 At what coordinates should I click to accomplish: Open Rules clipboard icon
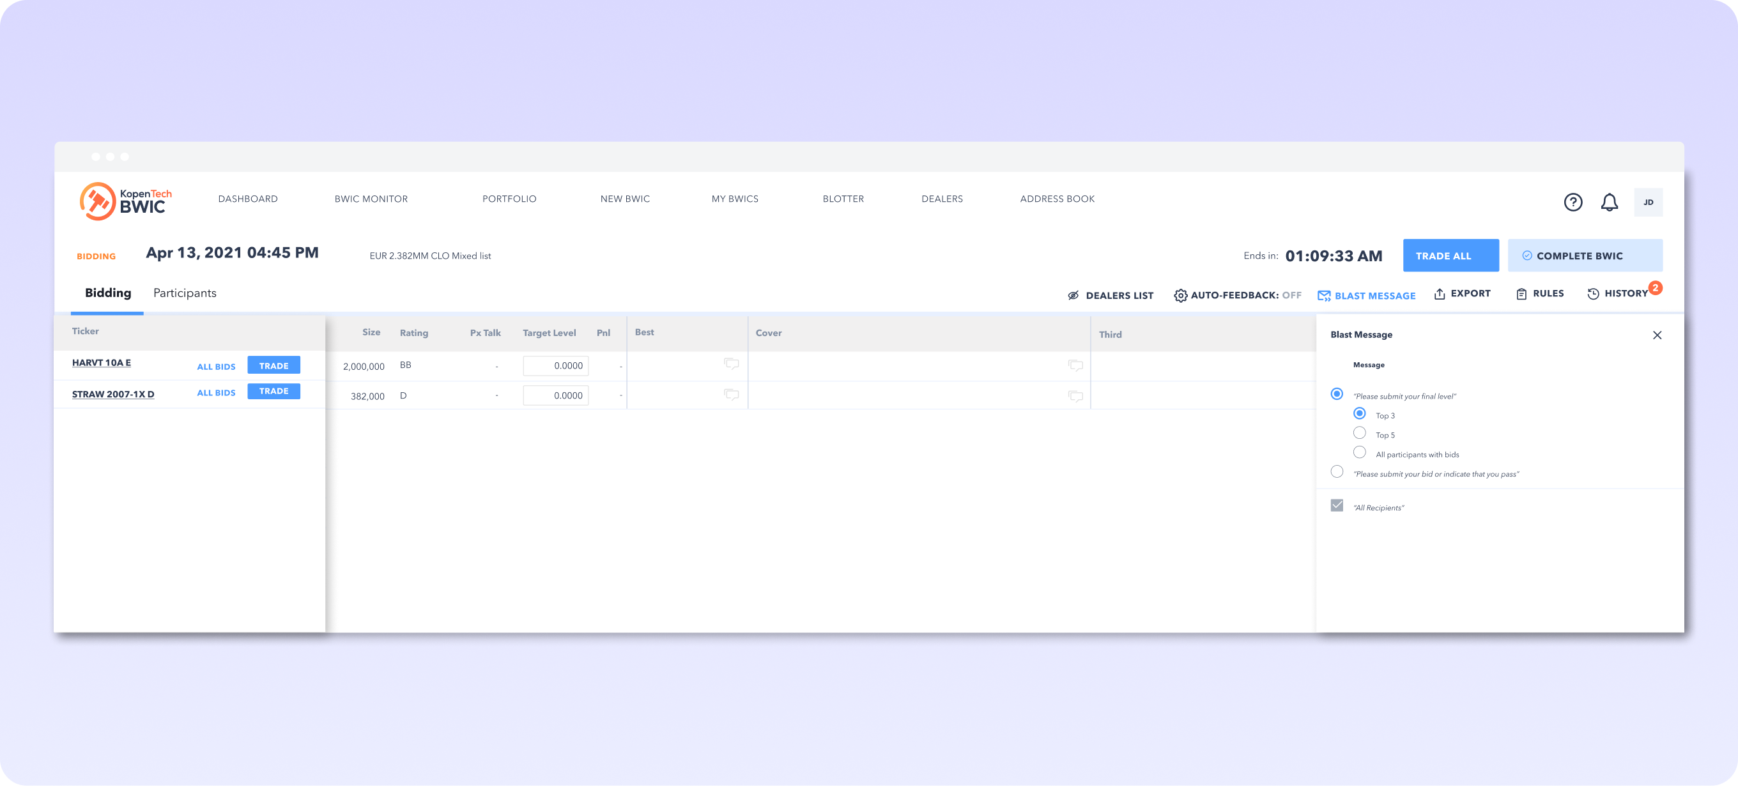(1521, 294)
